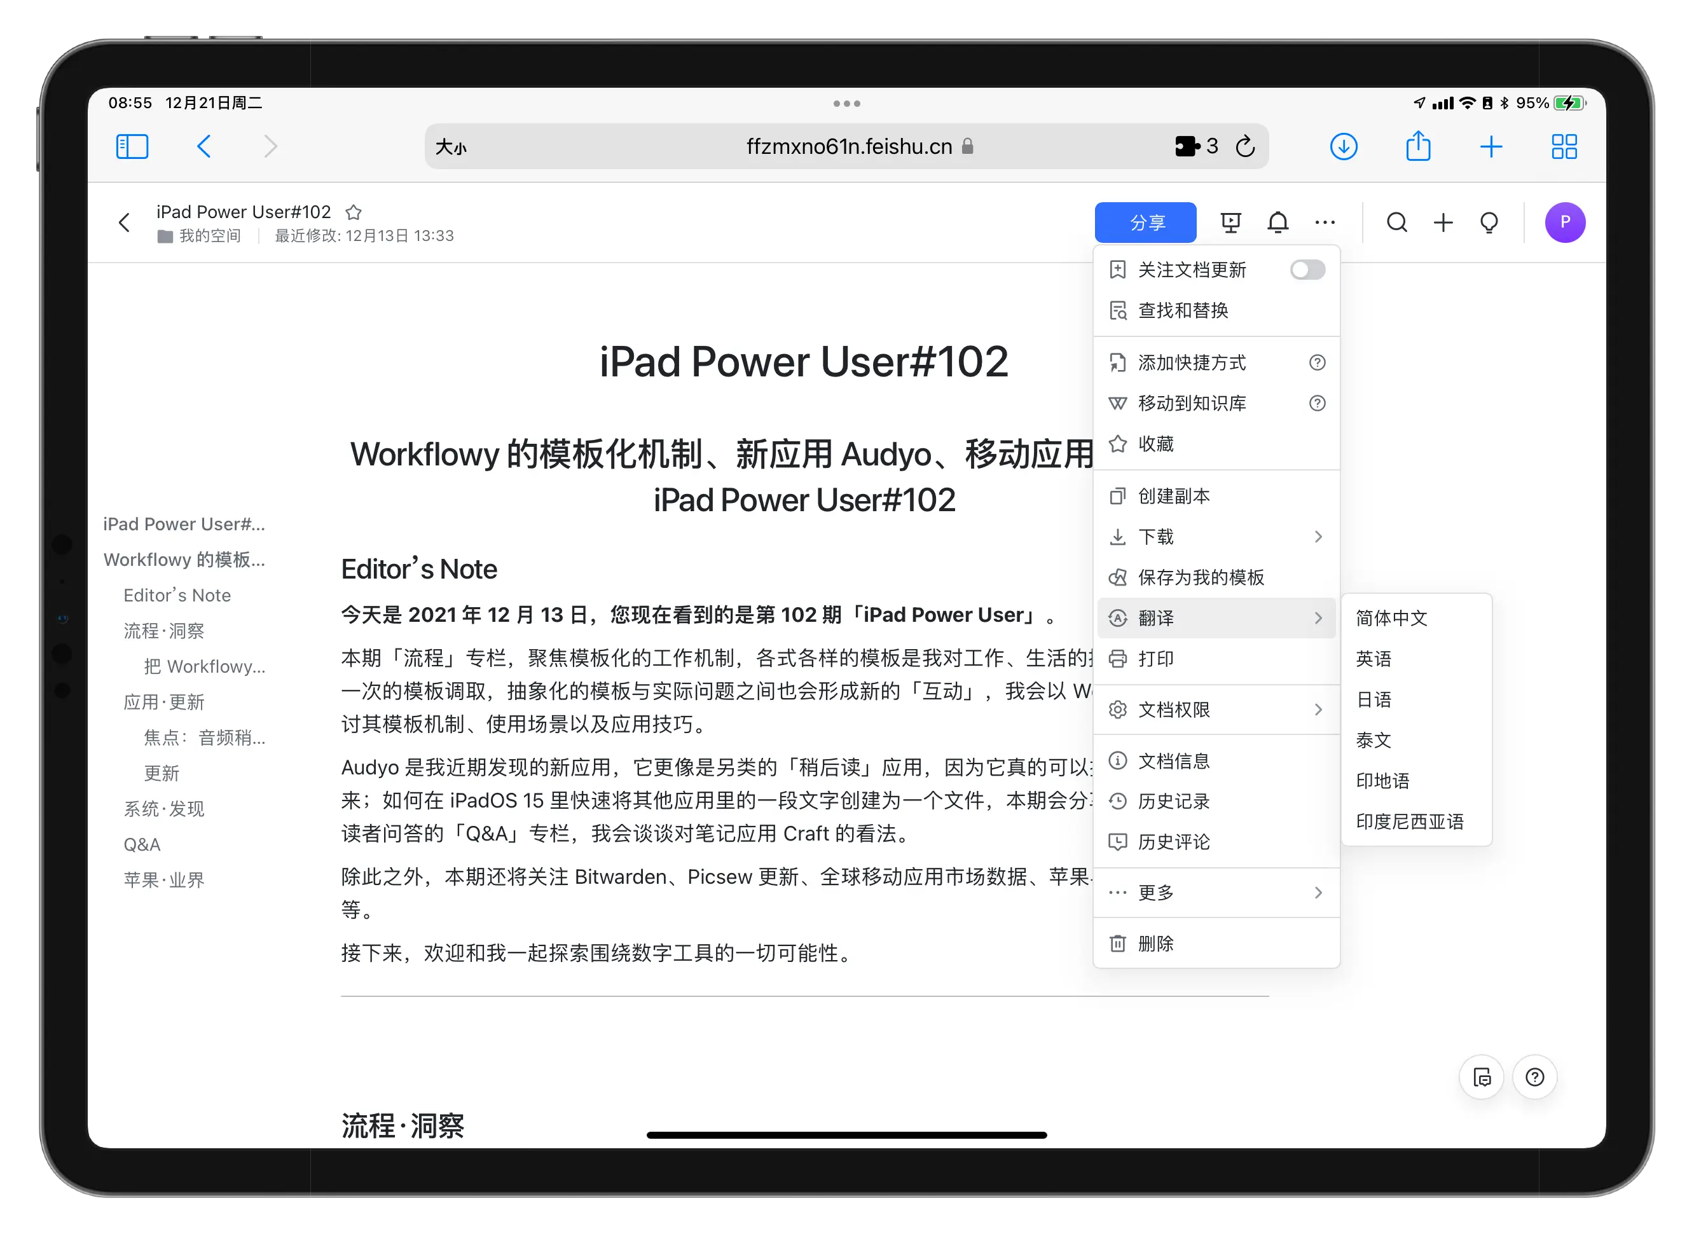
Task: Open the 大小 text size control
Action: 451,147
